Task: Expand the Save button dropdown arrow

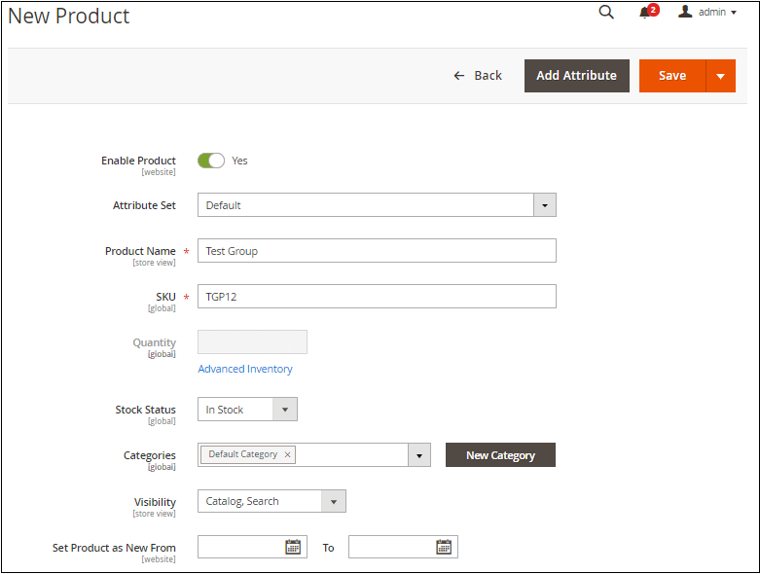Action: 721,76
